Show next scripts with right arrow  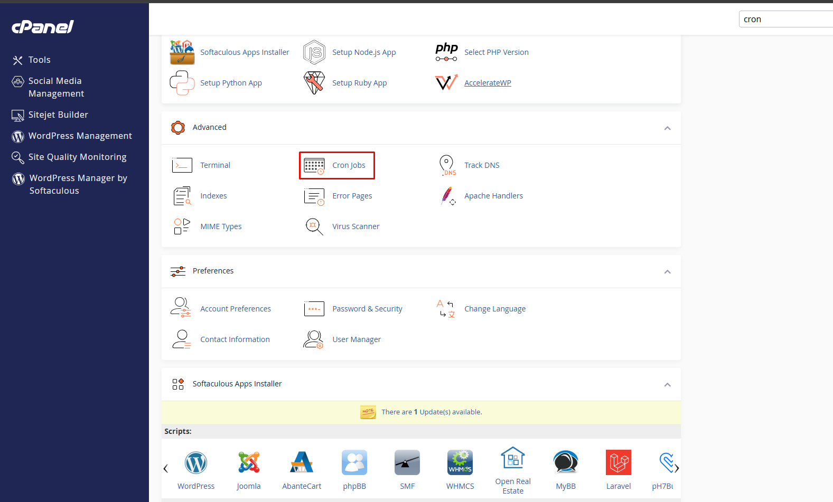click(x=677, y=468)
